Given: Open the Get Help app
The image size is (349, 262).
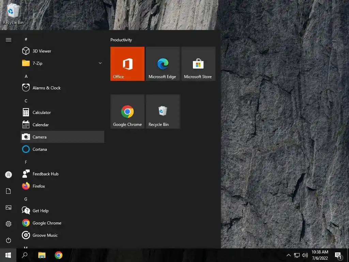Looking at the screenshot, I should click(62, 210).
